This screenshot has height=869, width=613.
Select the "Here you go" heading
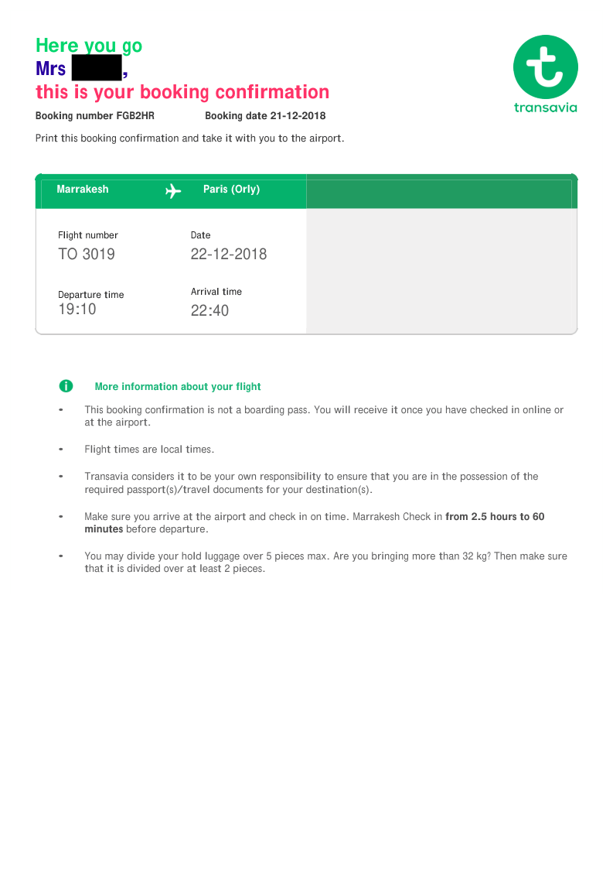click(x=89, y=46)
